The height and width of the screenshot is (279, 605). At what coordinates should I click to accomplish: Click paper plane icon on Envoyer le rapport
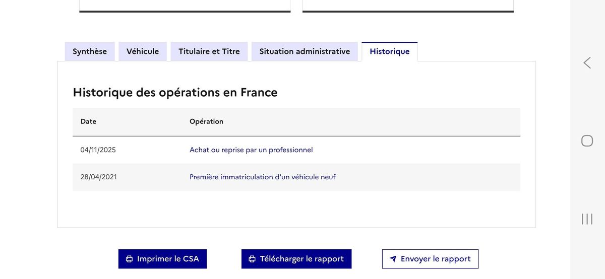click(393, 259)
